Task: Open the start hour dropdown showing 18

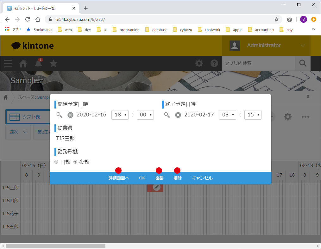Action: click(120, 115)
